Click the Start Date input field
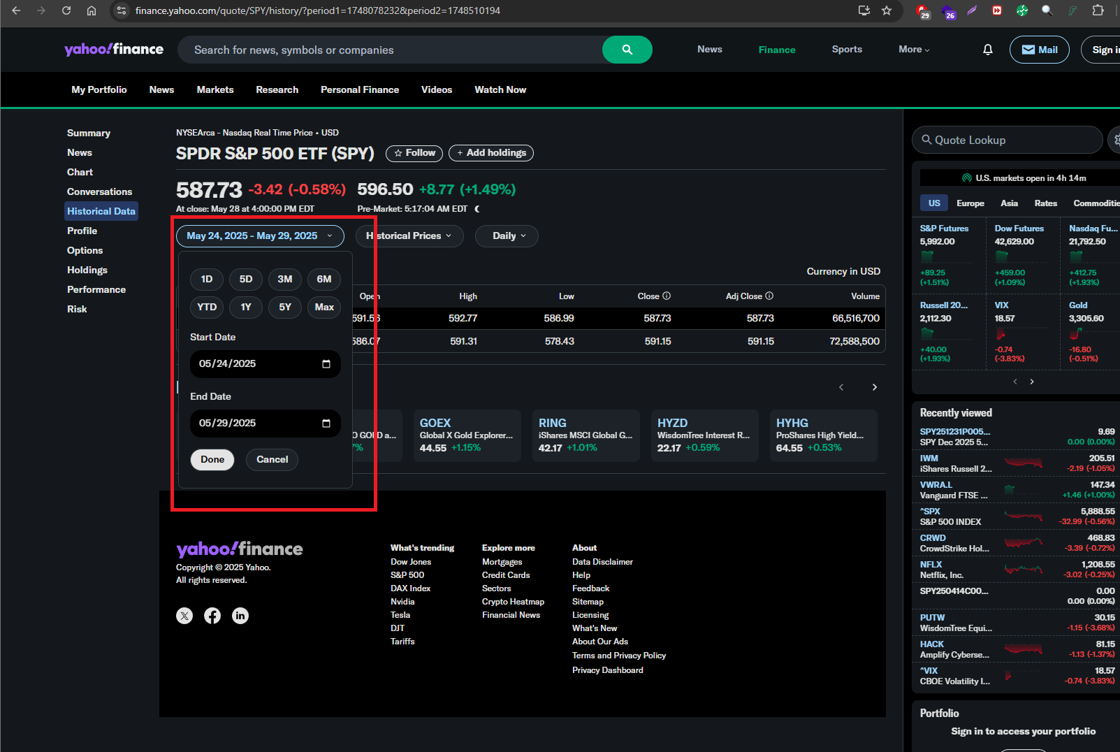 pyautogui.click(x=266, y=364)
